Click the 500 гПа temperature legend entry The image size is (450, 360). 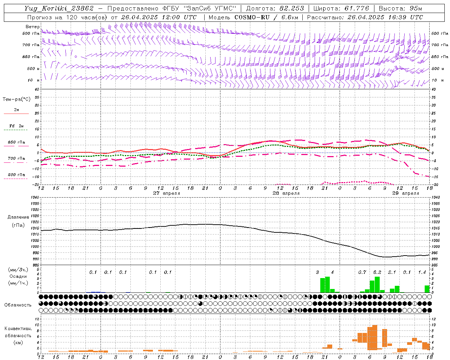[17, 174]
